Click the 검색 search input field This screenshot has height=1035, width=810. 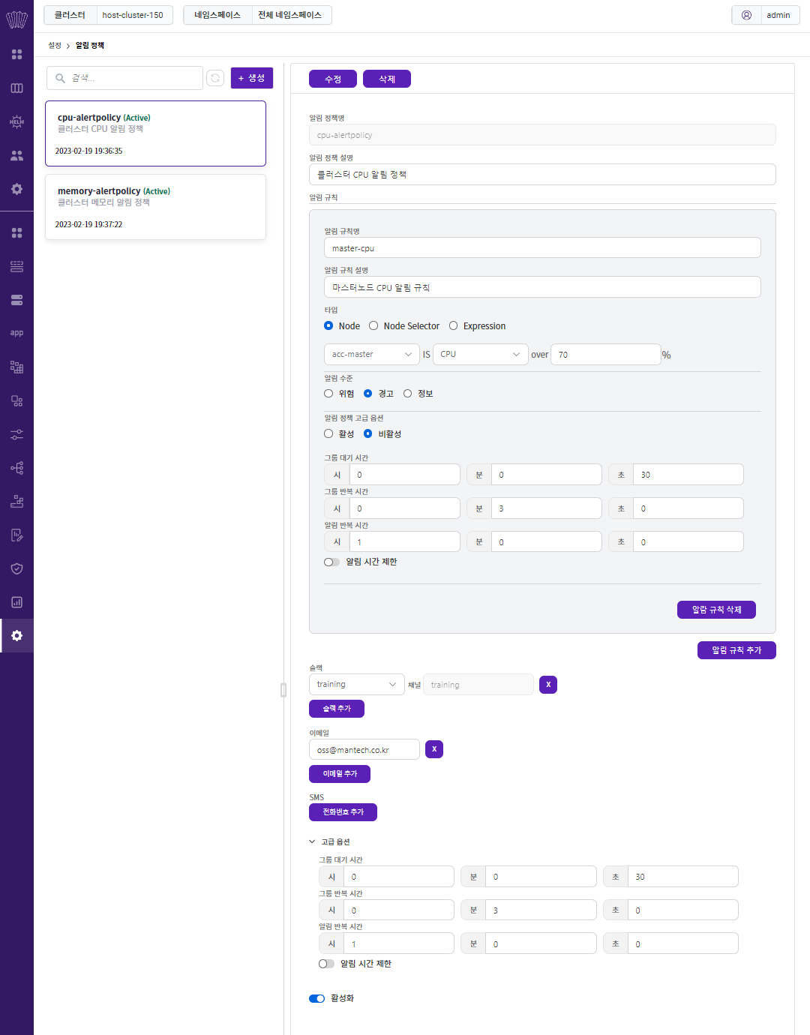coord(124,78)
